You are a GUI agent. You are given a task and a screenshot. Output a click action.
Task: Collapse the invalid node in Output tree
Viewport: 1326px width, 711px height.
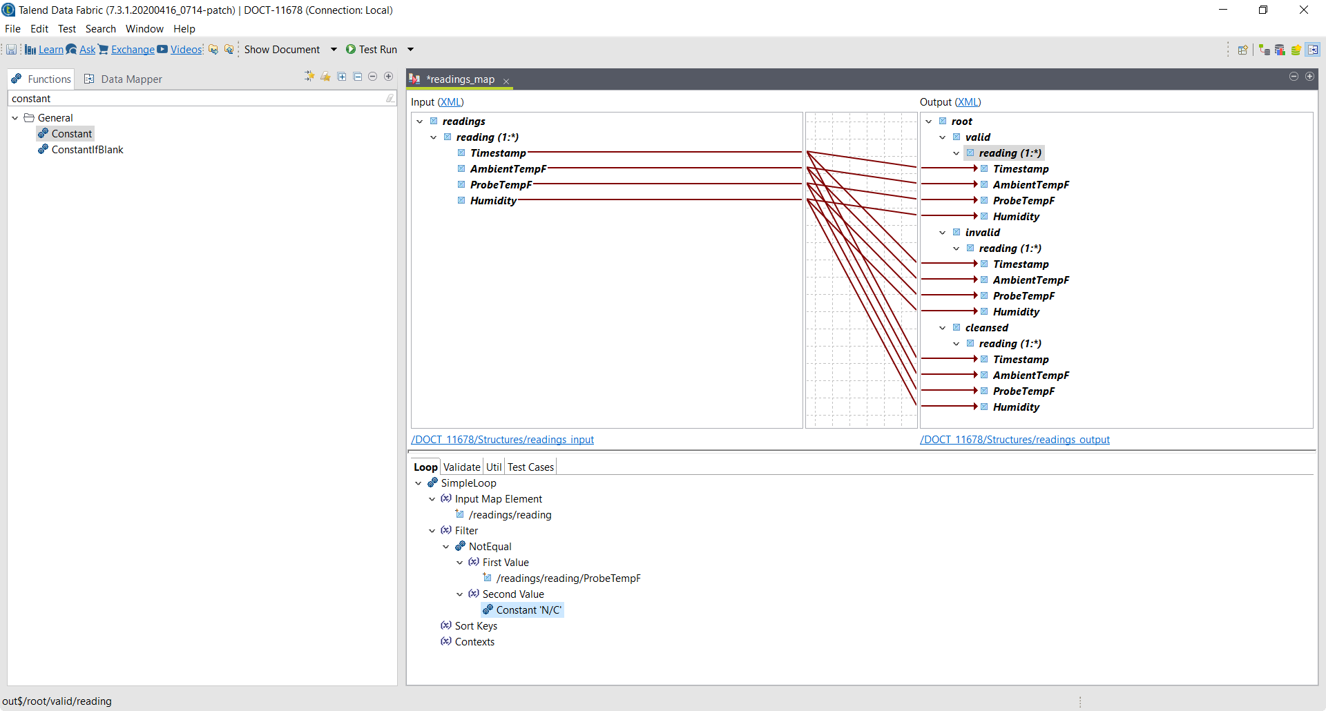943,233
